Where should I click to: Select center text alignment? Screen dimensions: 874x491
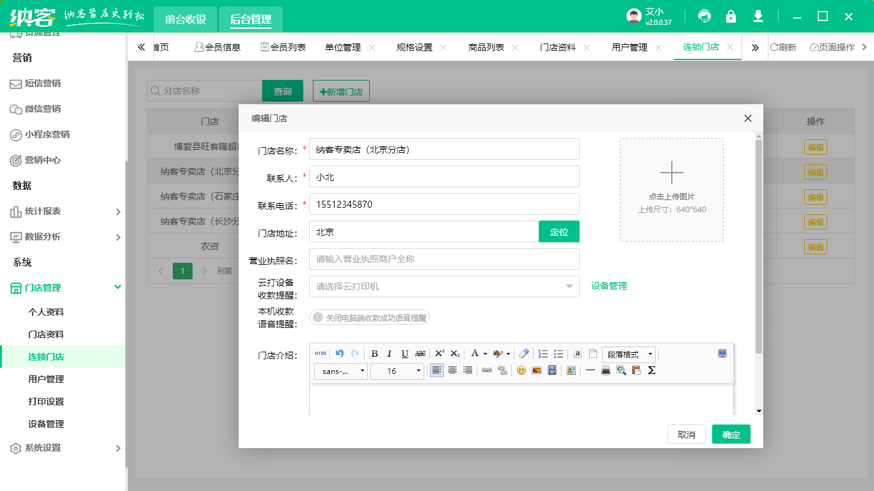coord(452,370)
